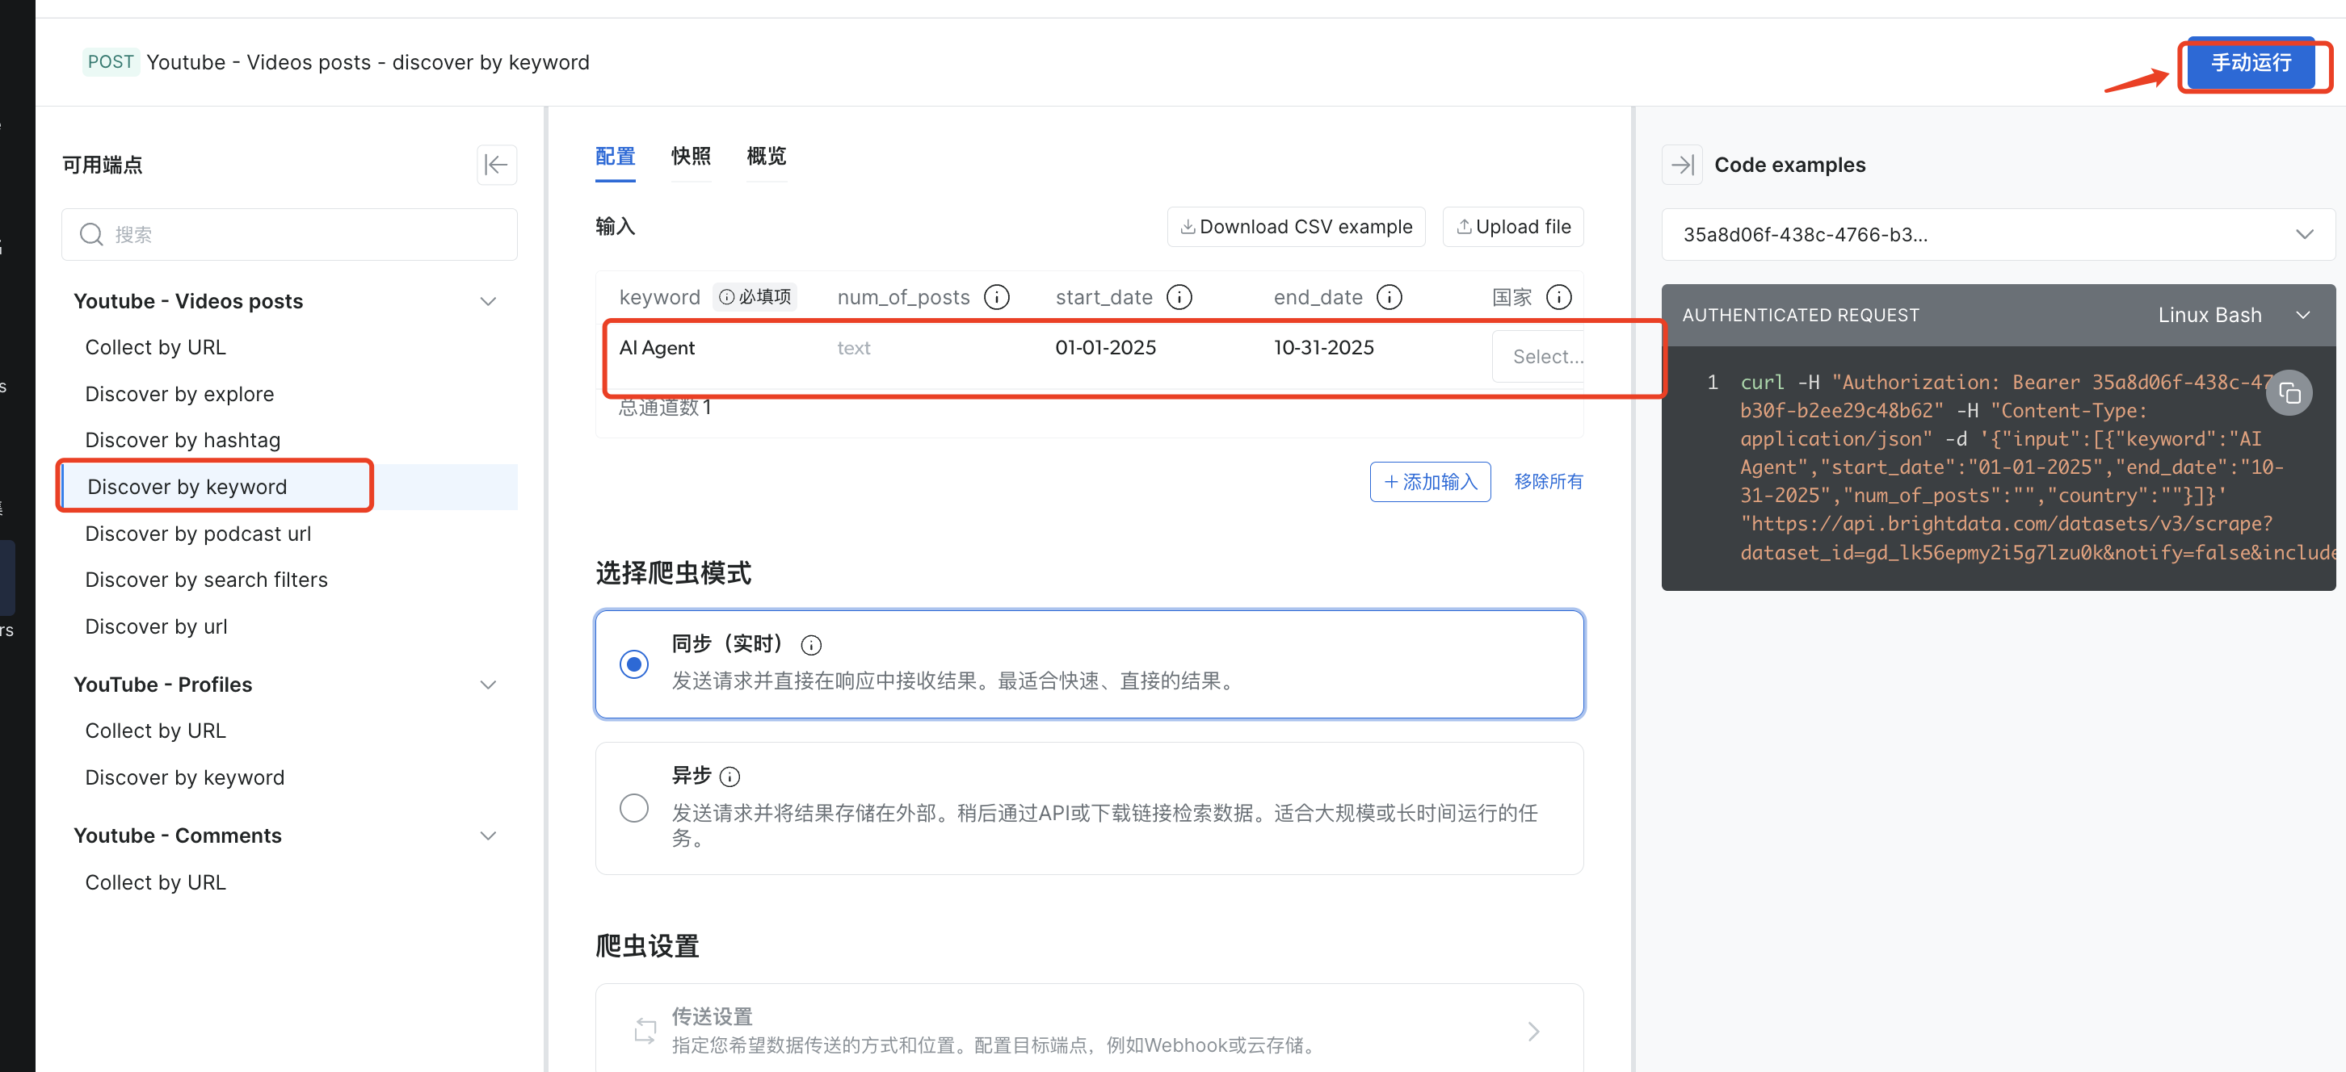
Task: Click info icon next to end_date
Action: pos(1389,297)
